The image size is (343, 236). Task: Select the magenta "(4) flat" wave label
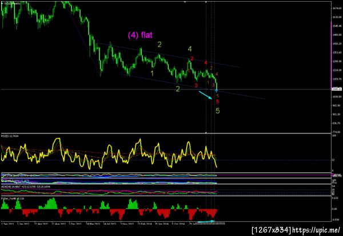140,35
